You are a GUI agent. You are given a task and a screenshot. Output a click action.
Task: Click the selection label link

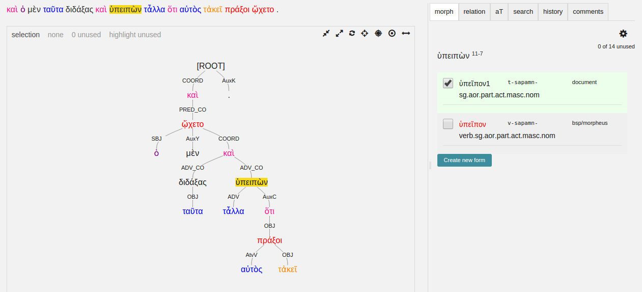[x=25, y=35]
